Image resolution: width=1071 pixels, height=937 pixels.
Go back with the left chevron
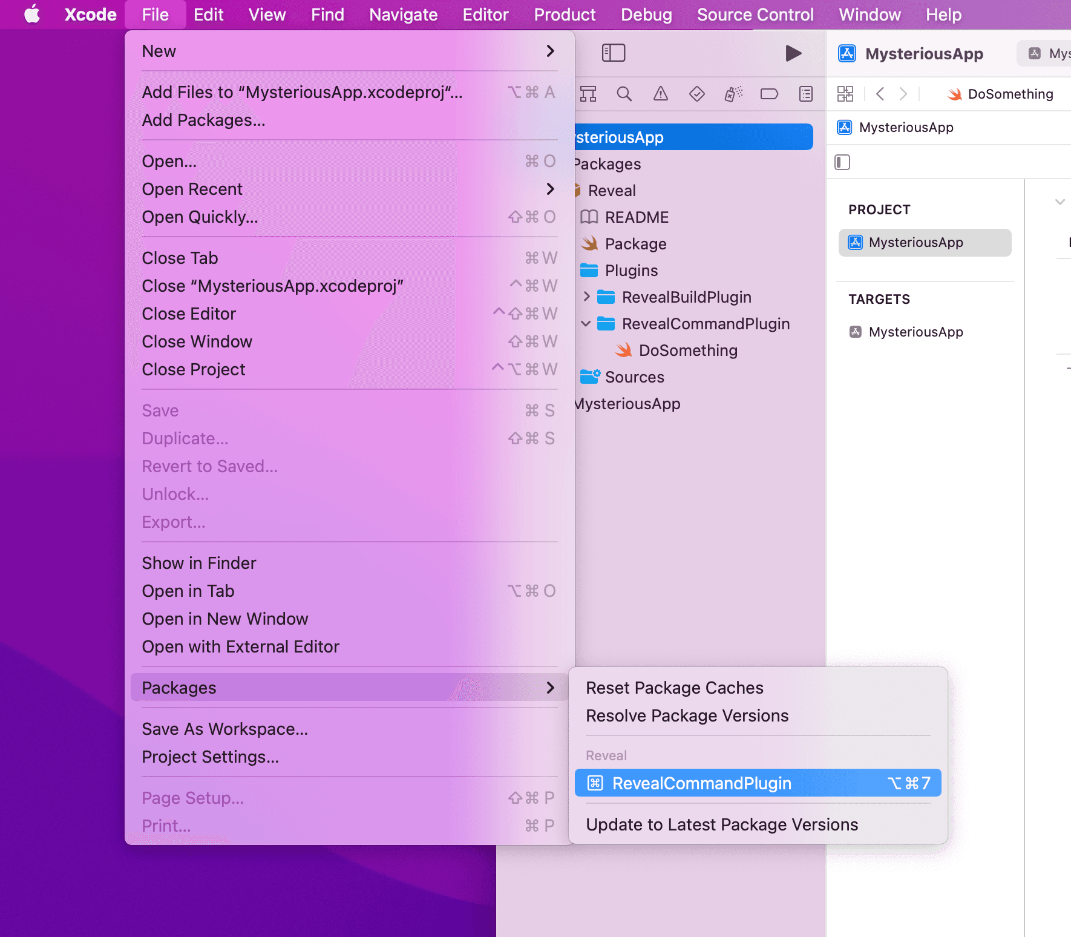880,94
